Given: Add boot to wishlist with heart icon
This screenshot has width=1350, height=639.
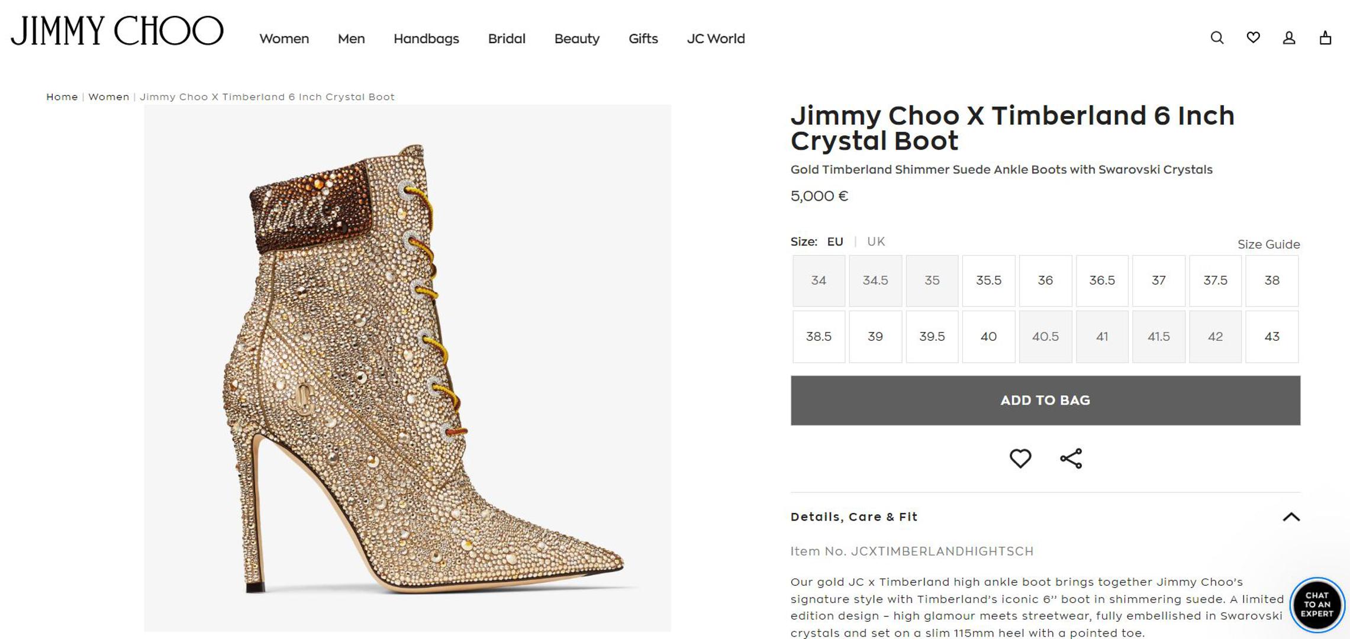Looking at the screenshot, I should point(1020,459).
